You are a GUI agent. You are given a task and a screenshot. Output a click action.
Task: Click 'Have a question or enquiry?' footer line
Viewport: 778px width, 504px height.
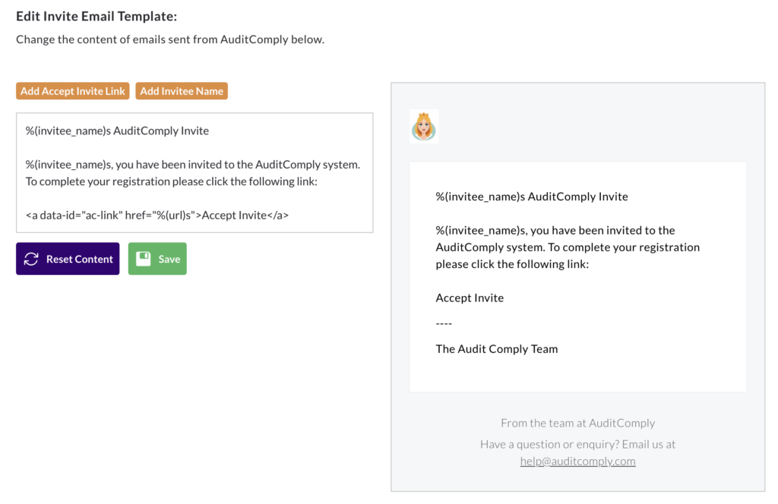point(577,445)
